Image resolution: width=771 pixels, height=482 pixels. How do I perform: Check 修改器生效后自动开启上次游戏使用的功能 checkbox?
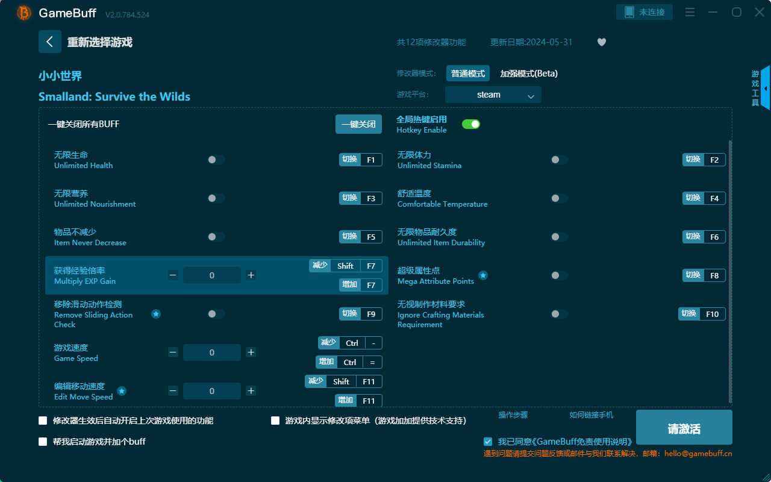pyautogui.click(x=43, y=421)
